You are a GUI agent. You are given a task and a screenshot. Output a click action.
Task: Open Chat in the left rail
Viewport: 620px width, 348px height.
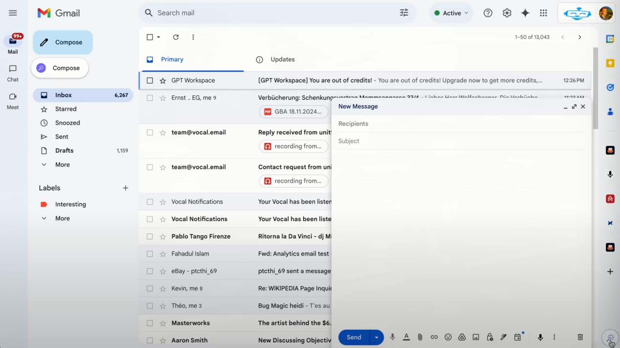tap(13, 73)
